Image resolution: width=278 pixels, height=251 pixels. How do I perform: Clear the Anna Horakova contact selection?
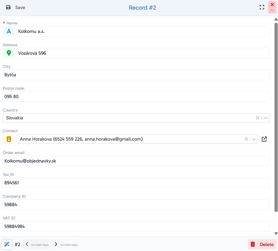pyautogui.click(x=246, y=139)
